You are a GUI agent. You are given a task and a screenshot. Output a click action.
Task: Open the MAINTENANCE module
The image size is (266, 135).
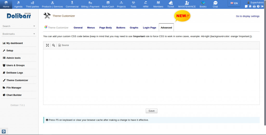click(x=187, y=4)
